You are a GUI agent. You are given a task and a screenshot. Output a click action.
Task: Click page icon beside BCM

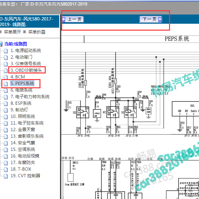(6, 77)
